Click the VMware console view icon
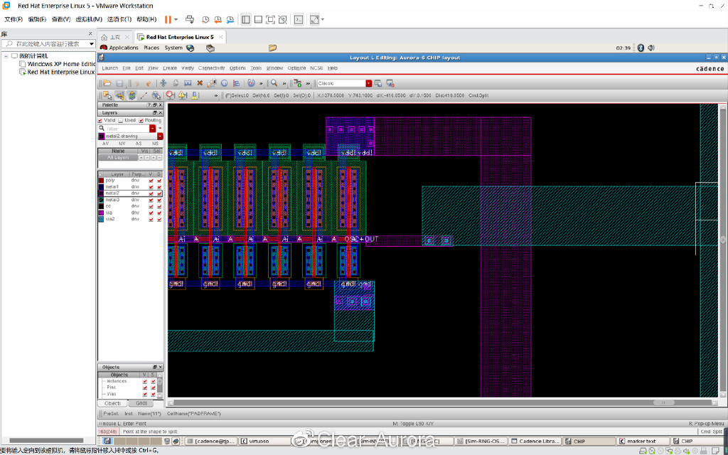Image resolution: width=728 pixels, height=455 pixels. tap(299, 19)
